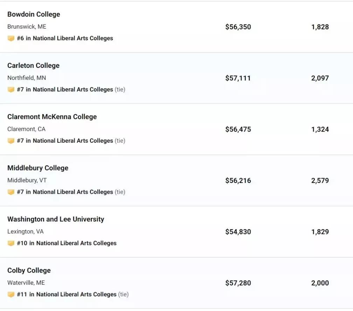Click Bowdoin's #6 in National Liberal Arts Colleges

point(65,38)
